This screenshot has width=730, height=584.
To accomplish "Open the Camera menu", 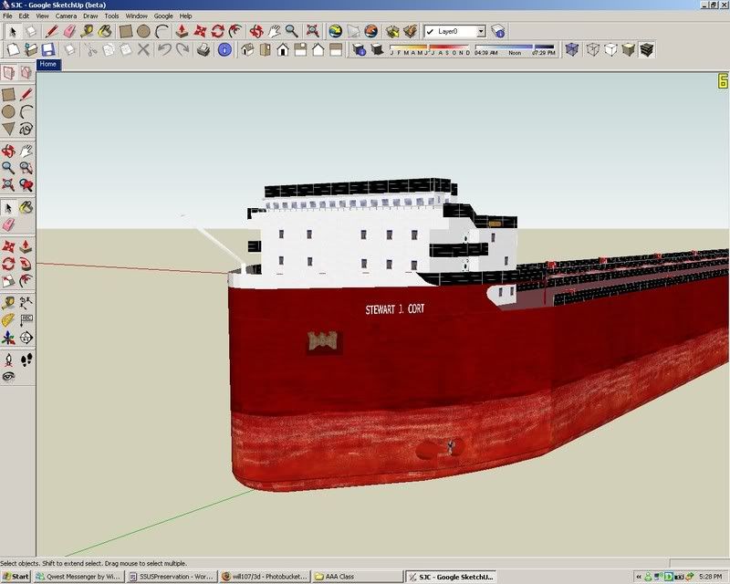I will [66, 16].
